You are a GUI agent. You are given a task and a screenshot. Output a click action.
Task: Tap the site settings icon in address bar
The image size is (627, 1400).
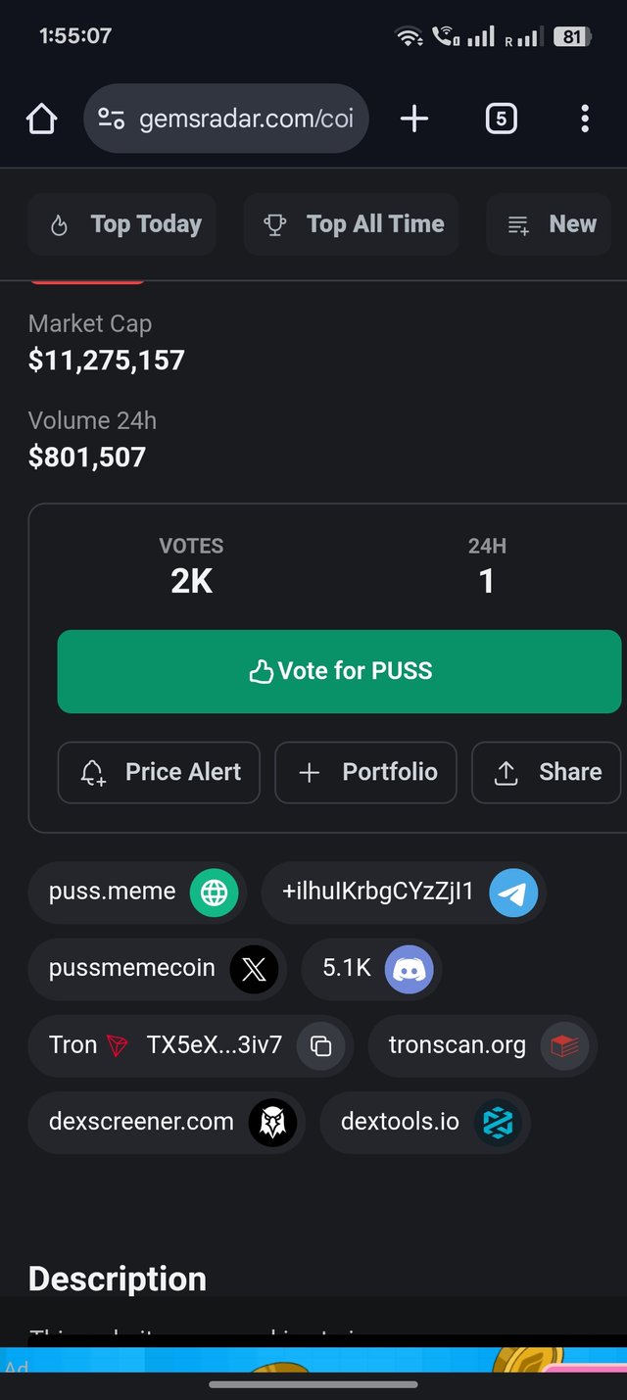click(x=111, y=120)
